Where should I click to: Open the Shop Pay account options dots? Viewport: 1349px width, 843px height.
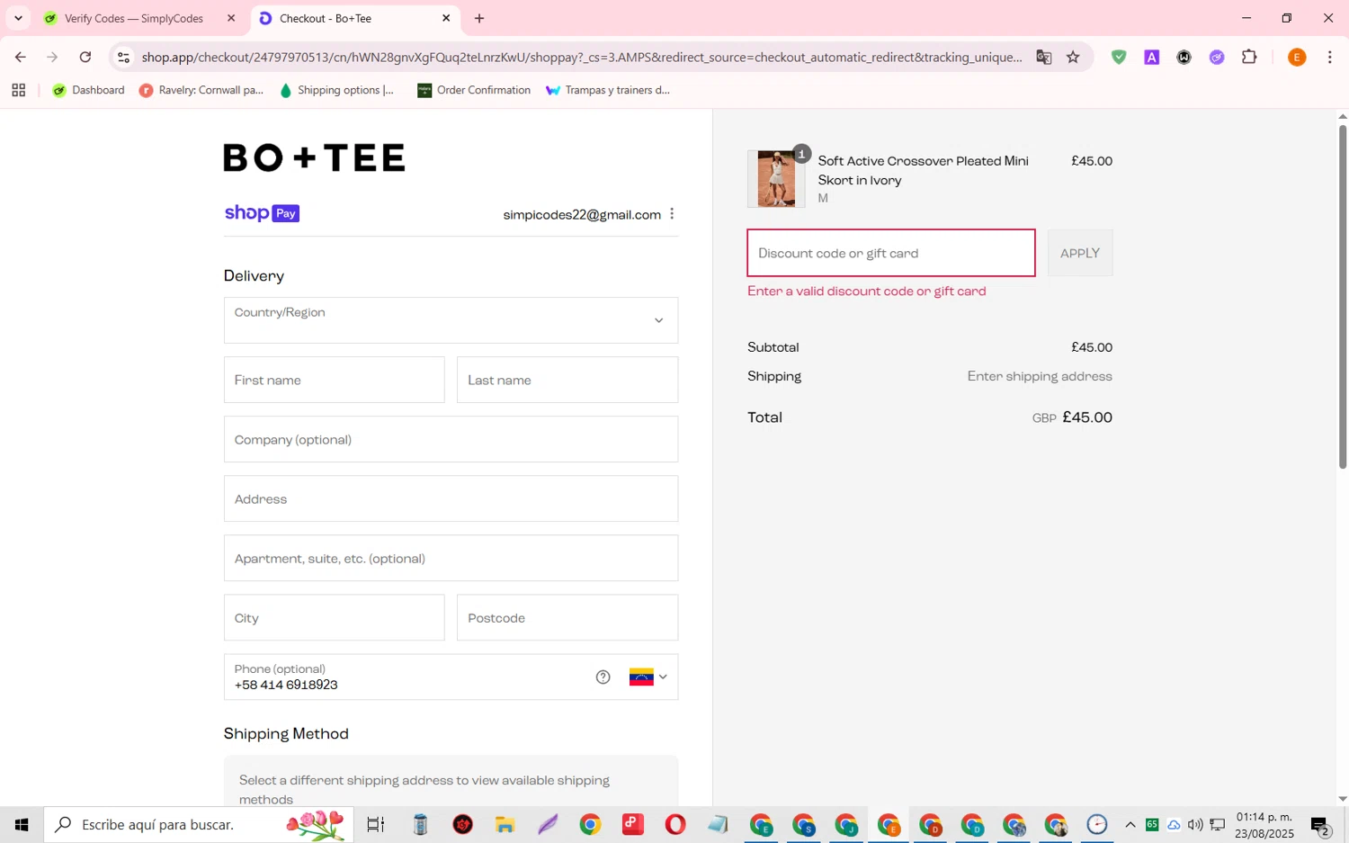[x=672, y=214]
